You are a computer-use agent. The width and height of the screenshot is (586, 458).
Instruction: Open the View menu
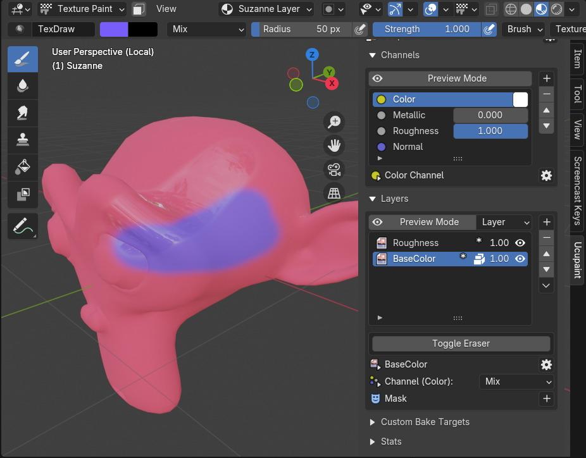[166, 9]
